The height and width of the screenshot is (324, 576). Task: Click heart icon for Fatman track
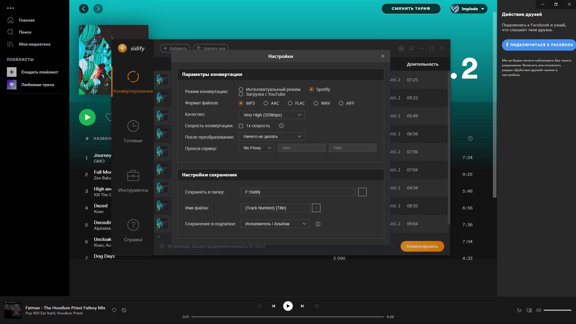(114, 310)
